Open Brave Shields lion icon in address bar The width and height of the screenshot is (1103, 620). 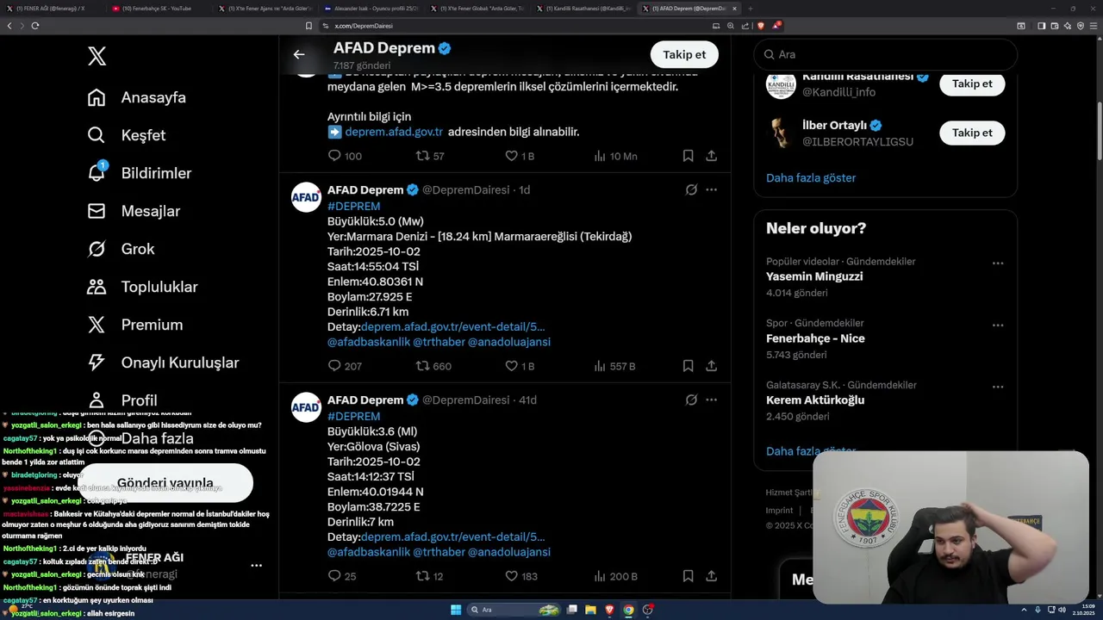(759, 26)
